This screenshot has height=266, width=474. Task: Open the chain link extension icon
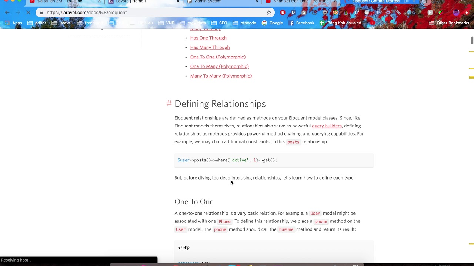398,13
